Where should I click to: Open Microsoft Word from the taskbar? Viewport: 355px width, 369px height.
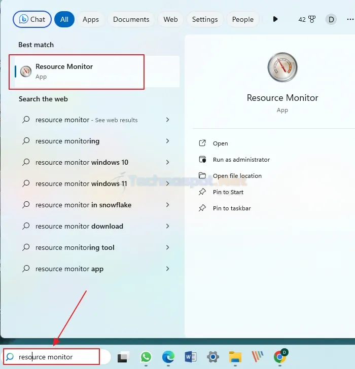point(191,357)
